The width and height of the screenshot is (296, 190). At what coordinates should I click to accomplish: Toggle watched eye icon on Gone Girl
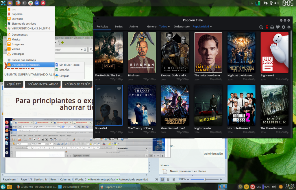99,89
